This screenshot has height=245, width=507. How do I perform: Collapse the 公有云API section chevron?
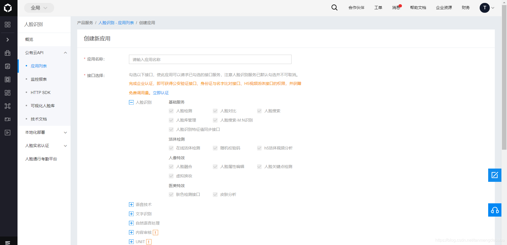(65, 53)
